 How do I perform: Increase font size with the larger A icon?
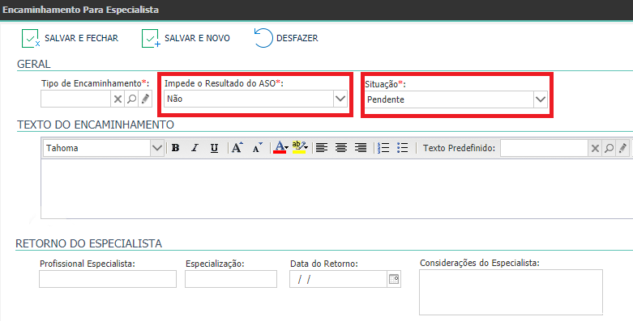point(237,148)
